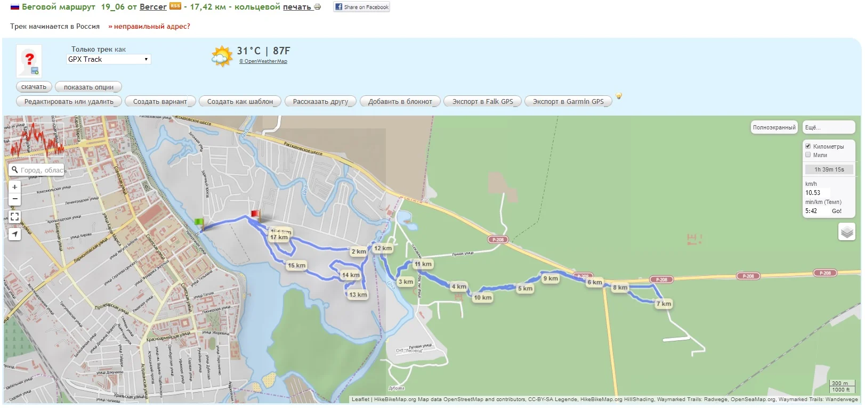The width and height of the screenshot is (865, 408).
Task: Click the Leaflet attribution link
Action: click(360, 399)
